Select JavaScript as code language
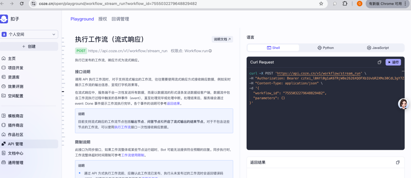This screenshot has height=178, width=411. click(x=378, y=48)
